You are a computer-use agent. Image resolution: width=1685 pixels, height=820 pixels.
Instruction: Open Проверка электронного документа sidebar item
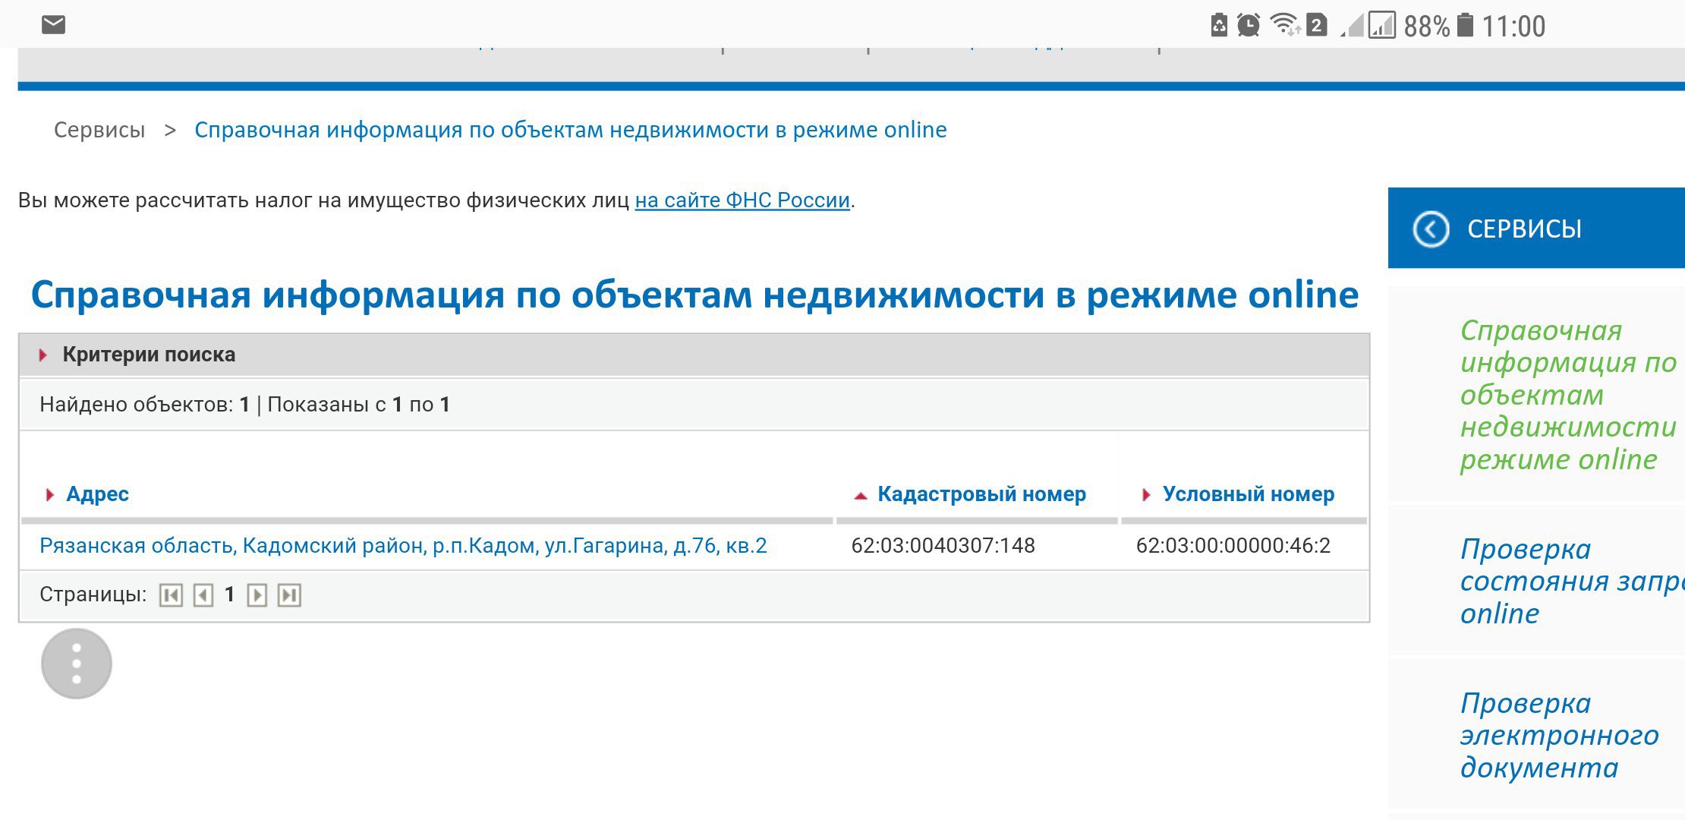point(1559,736)
